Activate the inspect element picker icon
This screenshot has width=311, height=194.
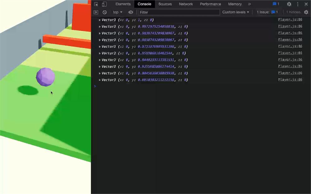[96, 4]
